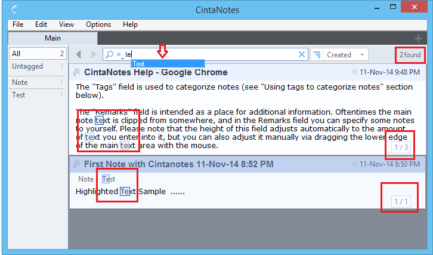
Task: Click the Note tag on First Note
Action: (86, 179)
